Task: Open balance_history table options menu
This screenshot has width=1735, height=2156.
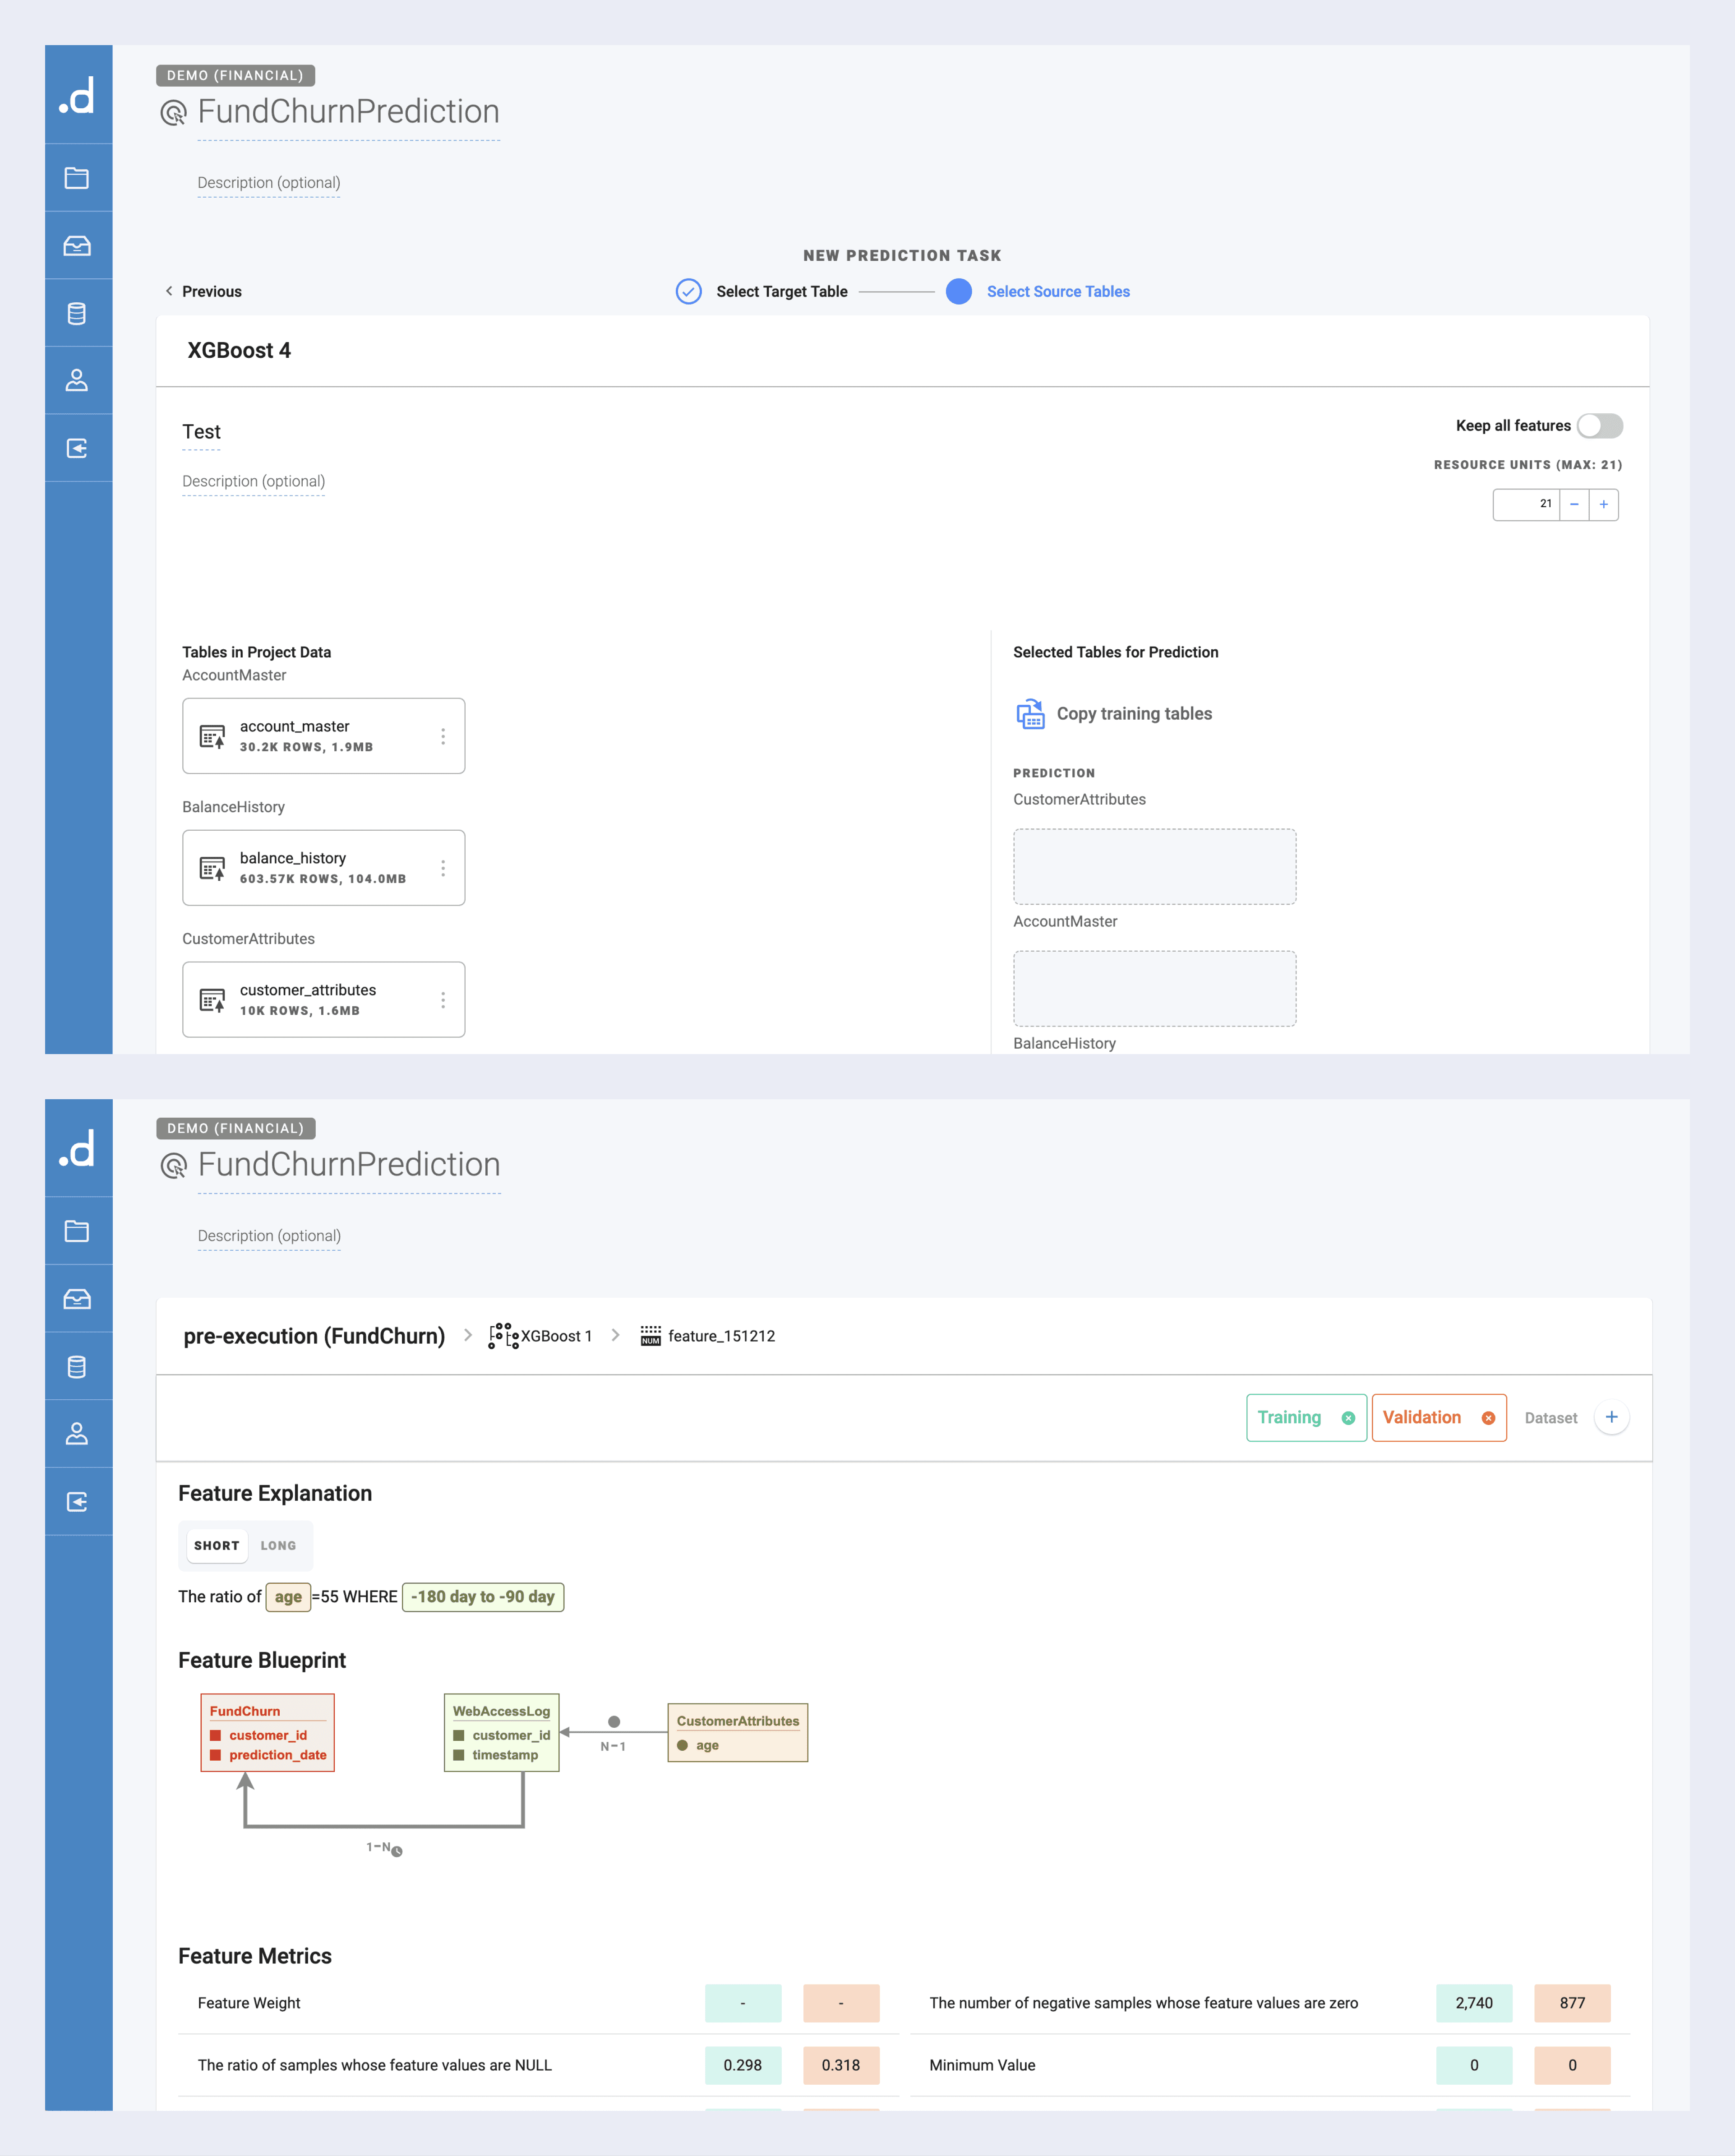Action: pos(443,868)
